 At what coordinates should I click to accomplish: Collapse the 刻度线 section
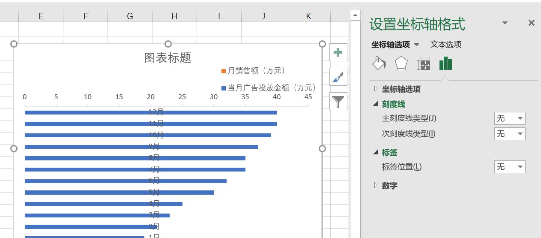click(x=376, y=104)
